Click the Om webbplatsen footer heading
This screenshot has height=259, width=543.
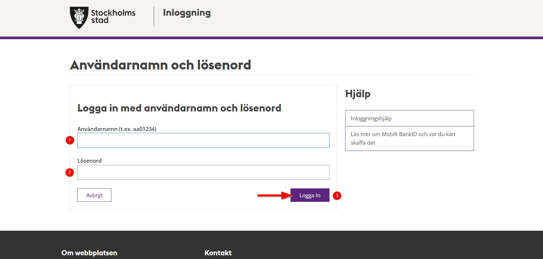point(89,253)
